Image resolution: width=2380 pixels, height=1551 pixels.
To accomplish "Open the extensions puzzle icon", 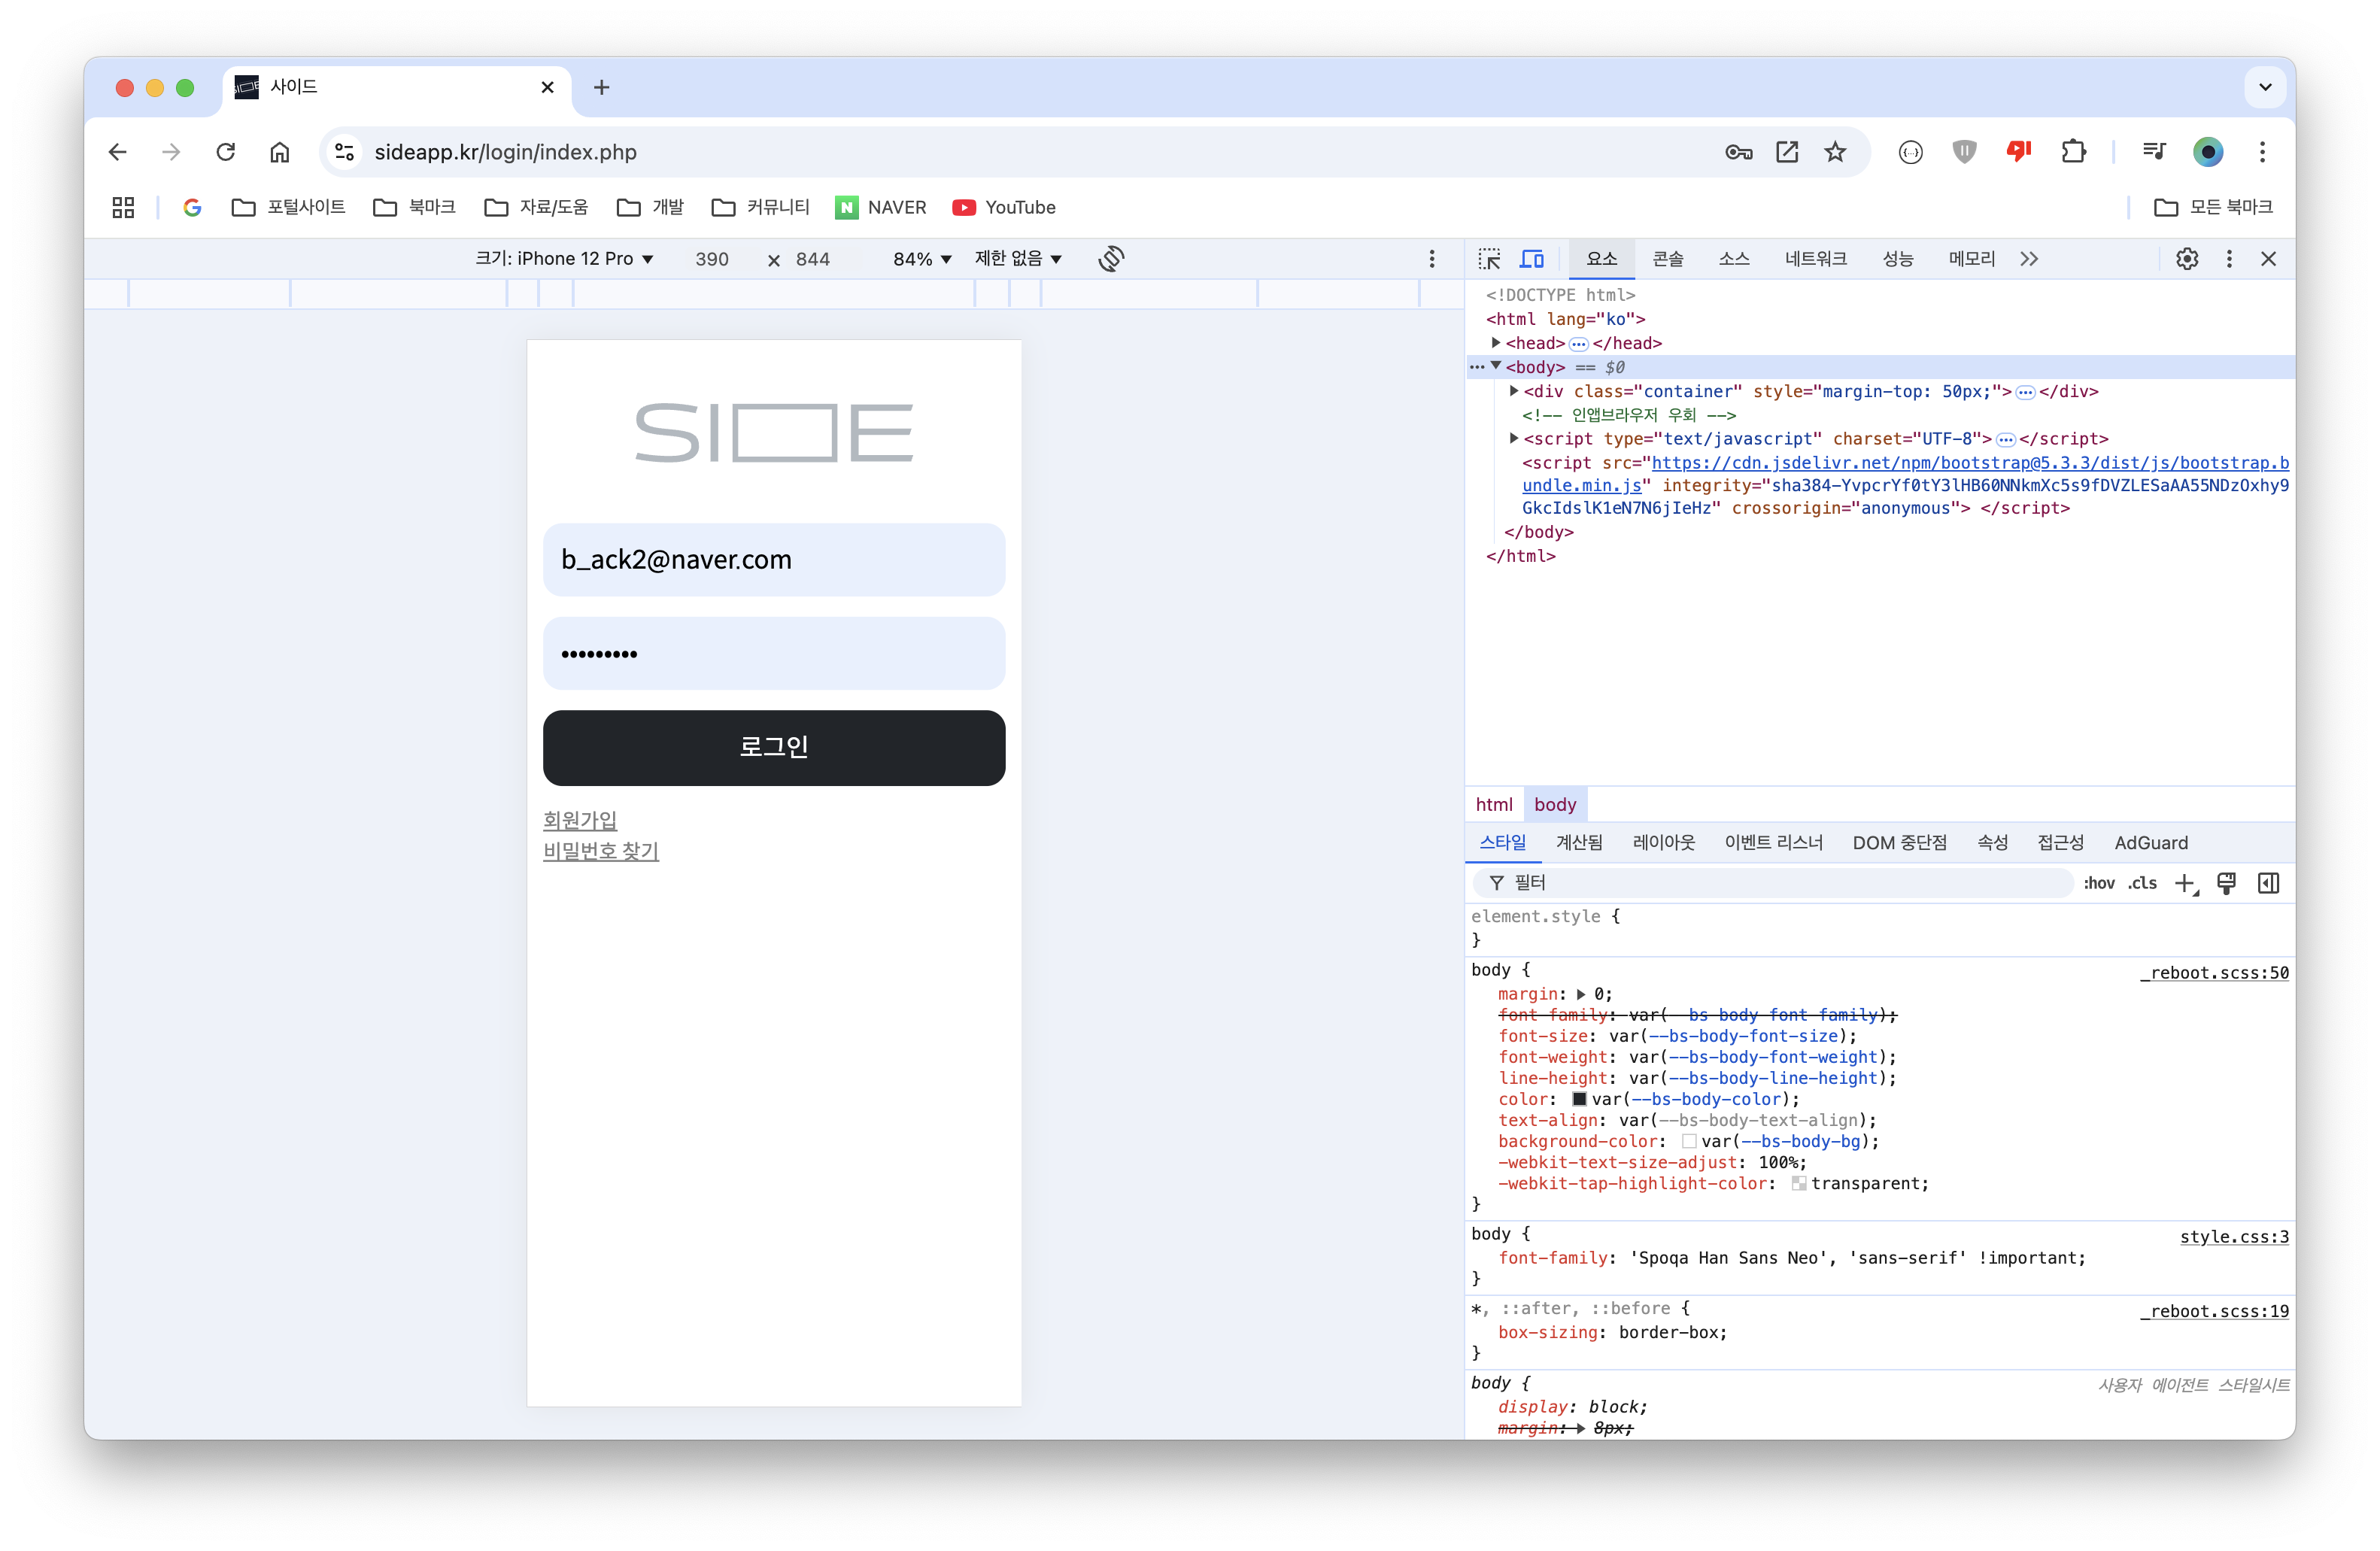I will (2074, 152).
